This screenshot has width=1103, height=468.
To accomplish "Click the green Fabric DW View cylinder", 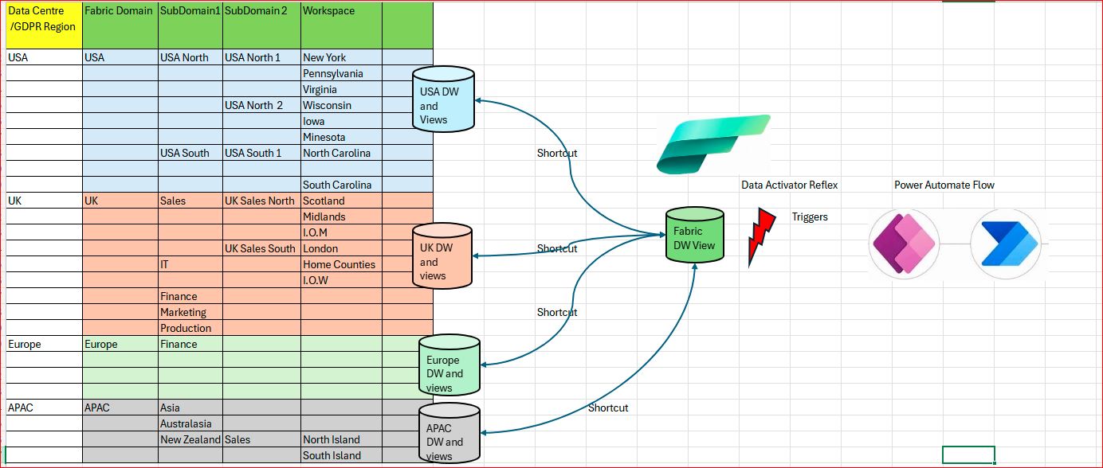I will click(x=695, y=235).
